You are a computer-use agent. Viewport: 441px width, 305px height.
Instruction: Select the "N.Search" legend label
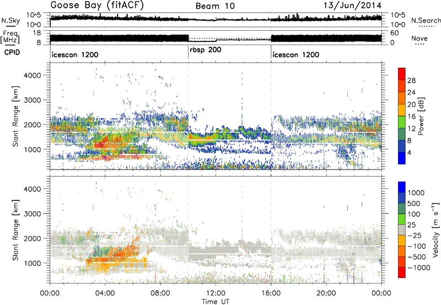426,20
